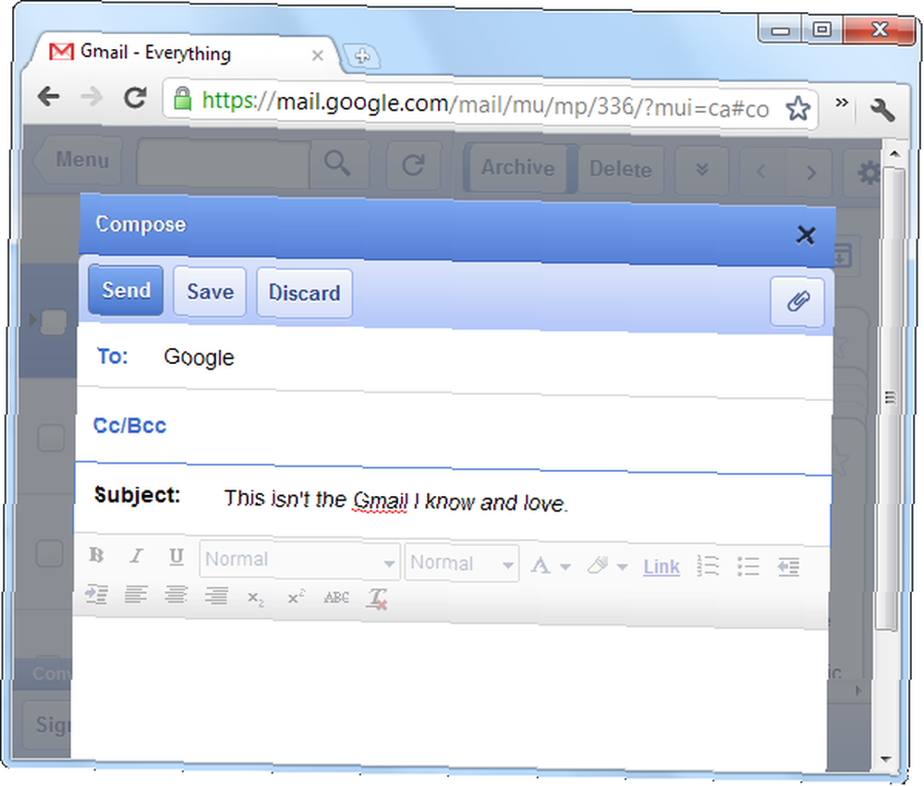Click the dimmed Gmail refresh button
Image resolution: width=924 pixels, height=786 pixels.
[413, 165]
